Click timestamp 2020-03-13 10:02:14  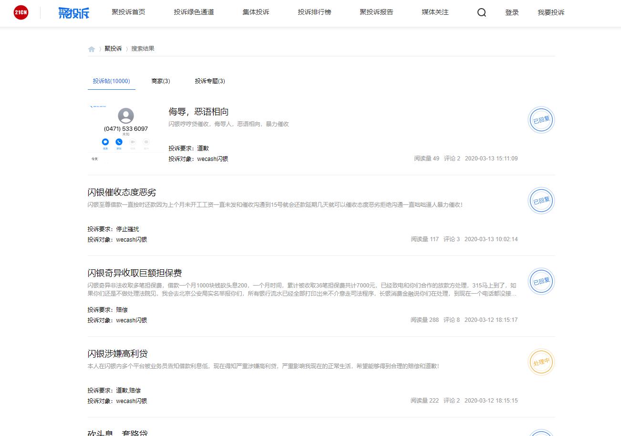point(491,239)
